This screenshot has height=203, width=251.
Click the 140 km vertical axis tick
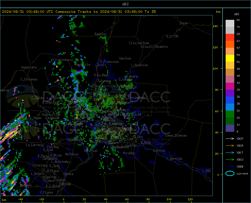(216, 26)
